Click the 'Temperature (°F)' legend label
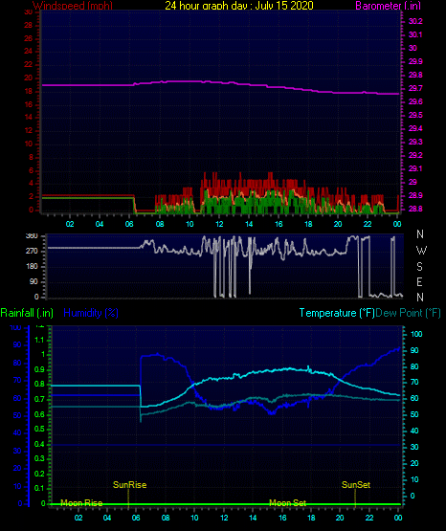Image resolution: width=446 pixels, height=531 pixels. (337, 313)
